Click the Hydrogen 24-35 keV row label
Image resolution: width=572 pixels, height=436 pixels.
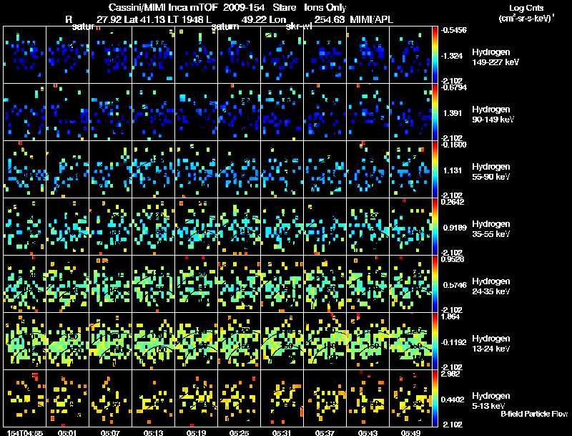[491, 286]
